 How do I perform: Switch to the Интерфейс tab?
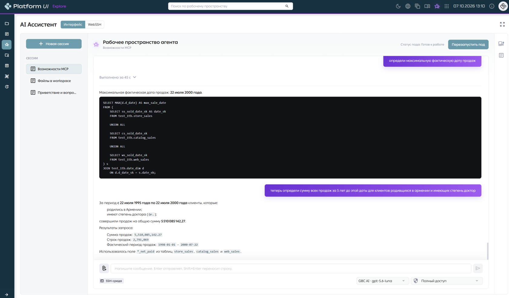point(73,25)
